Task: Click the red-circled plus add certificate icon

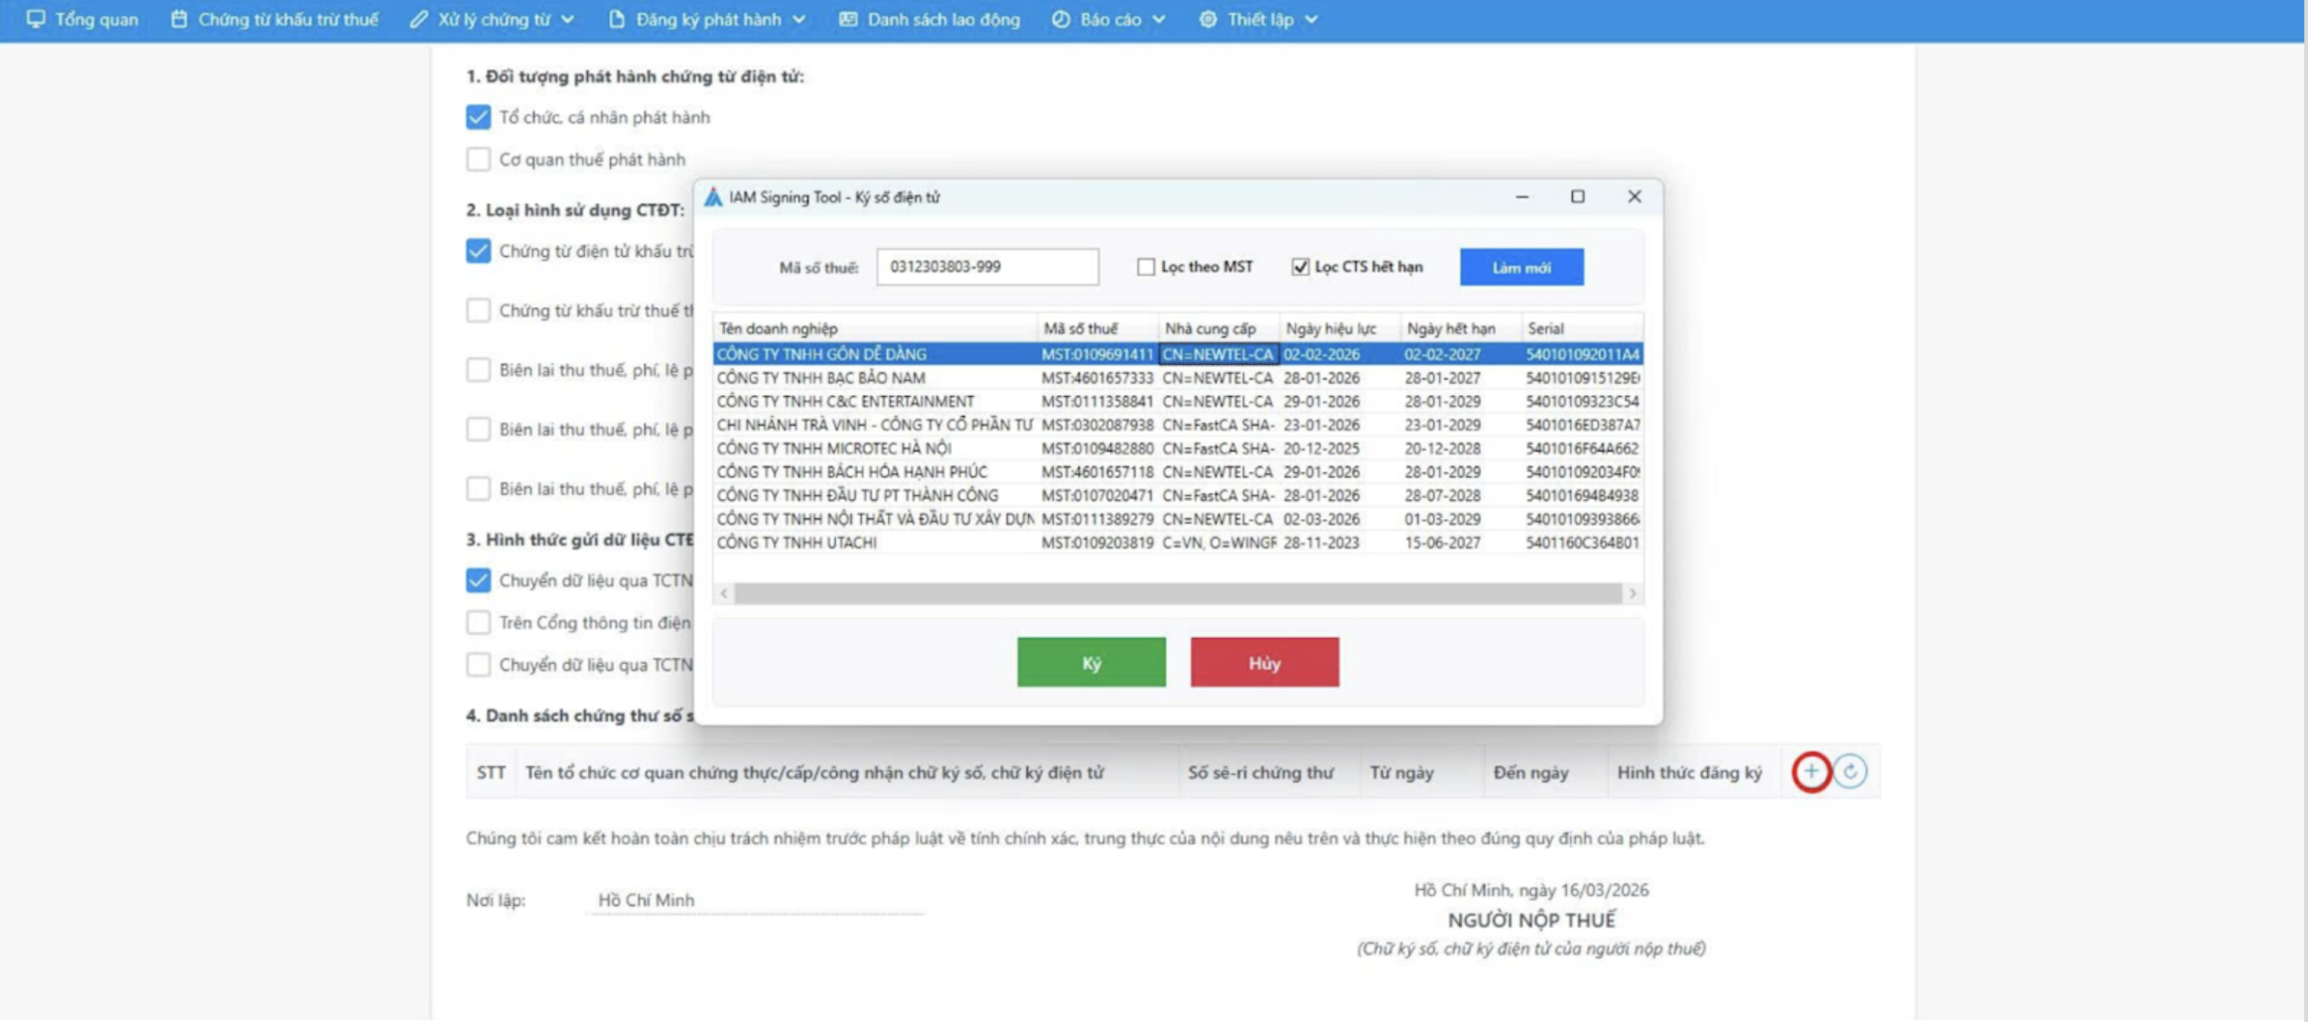Action: 1810,772
